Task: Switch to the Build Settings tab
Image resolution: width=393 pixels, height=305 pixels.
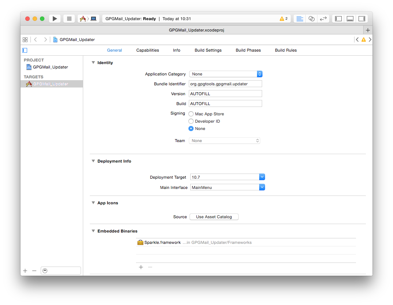Action: (208, 50)
